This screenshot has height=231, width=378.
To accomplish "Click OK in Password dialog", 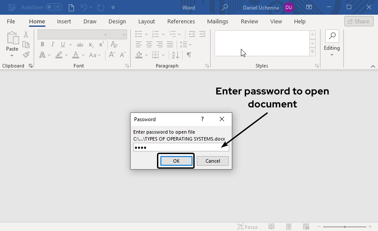I will 176,161.
